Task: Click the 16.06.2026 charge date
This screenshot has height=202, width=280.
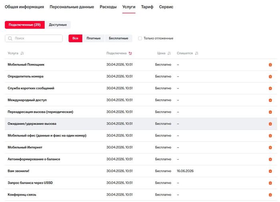Action: pos(185,171)
